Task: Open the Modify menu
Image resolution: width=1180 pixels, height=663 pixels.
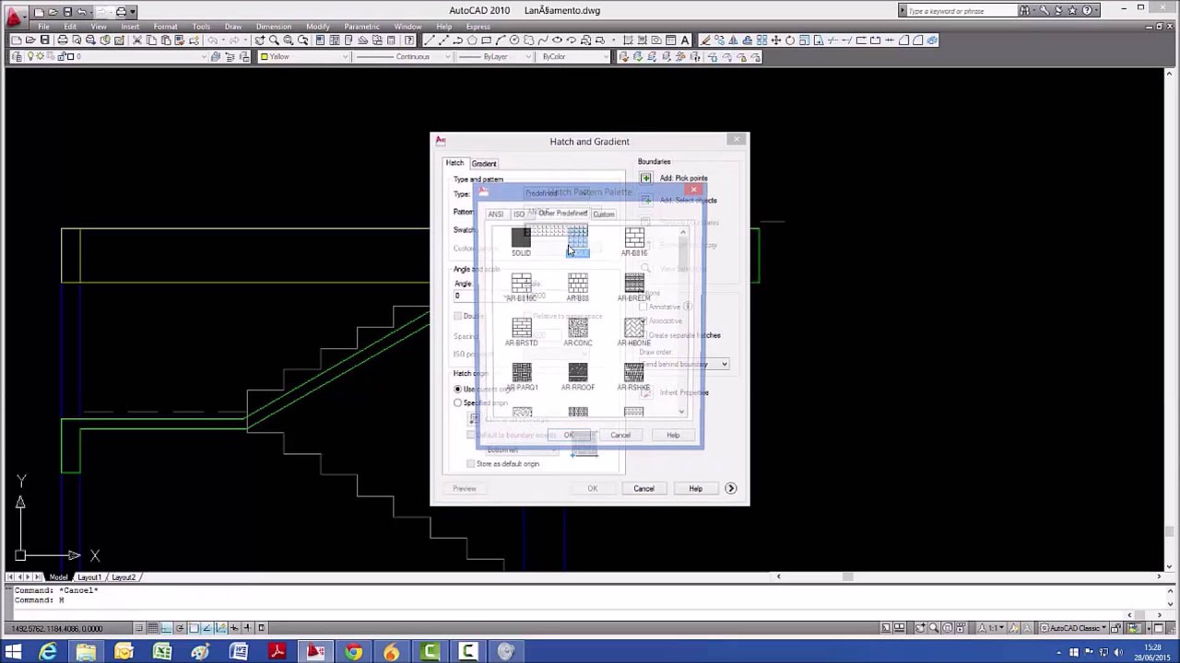Action: coord(317,26)
